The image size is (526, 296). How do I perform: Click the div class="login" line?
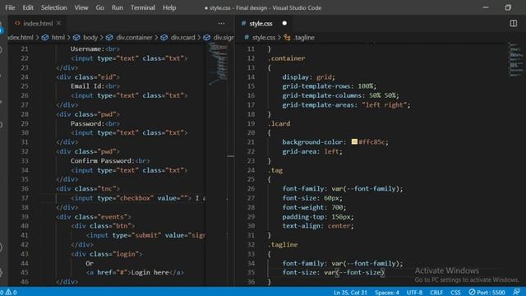pos(106,254)
